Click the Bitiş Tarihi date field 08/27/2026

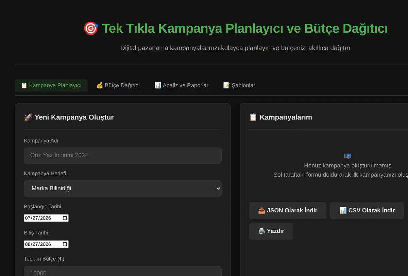[46, 244]
